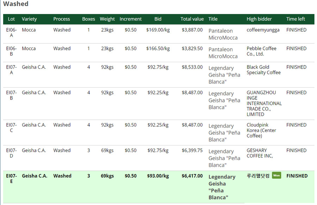Click the Variety column header
Screen dimensions: 317x205
pos(29,19)
